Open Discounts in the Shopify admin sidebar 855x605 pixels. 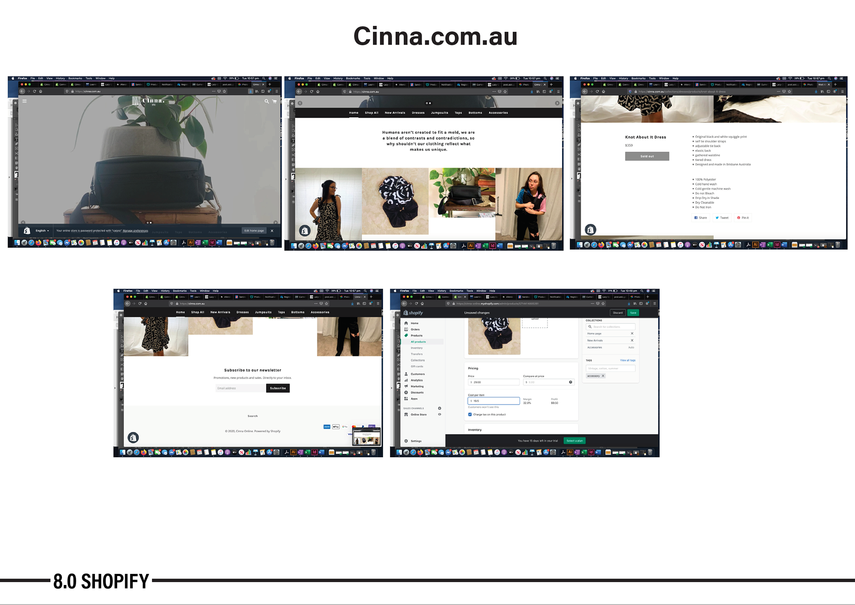417,392
